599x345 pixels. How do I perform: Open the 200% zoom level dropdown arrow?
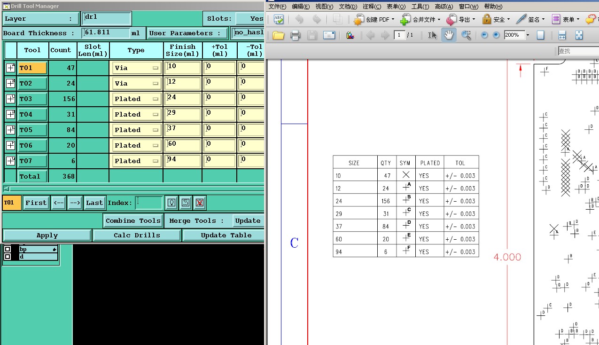point(528,35)
